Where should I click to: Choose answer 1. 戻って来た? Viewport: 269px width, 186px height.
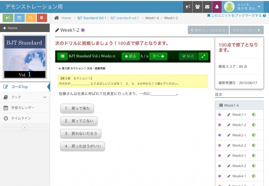pyautogui.click(x=77, y=109)
